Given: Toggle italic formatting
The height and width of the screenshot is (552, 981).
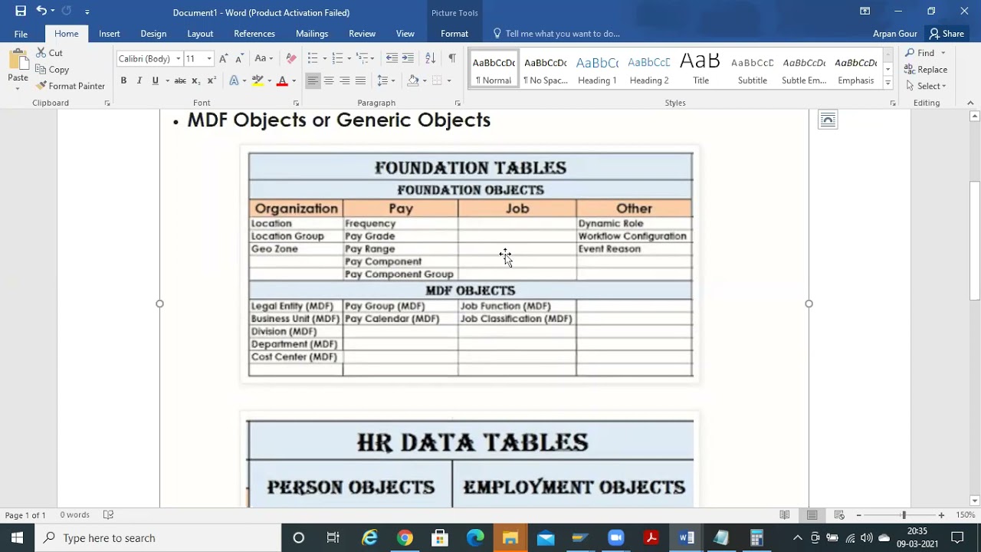Looking at the screenshot, I should pyautogui.click(x=139, y=80).
